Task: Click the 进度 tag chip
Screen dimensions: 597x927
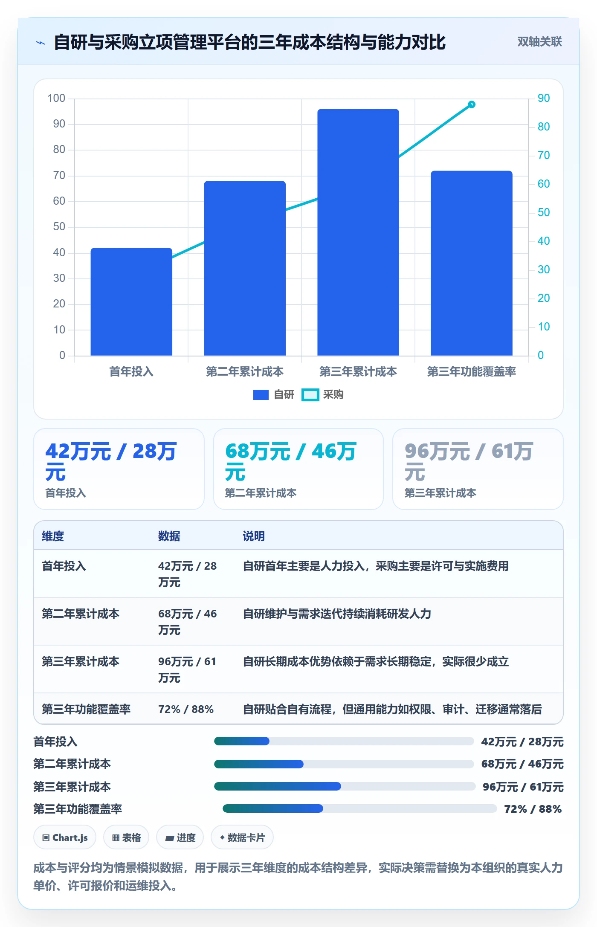Action: (x=180, y=837)
